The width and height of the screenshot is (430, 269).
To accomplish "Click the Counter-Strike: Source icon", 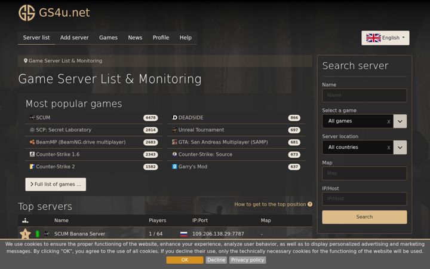I will pyautogui.click(x=174, y=154).
